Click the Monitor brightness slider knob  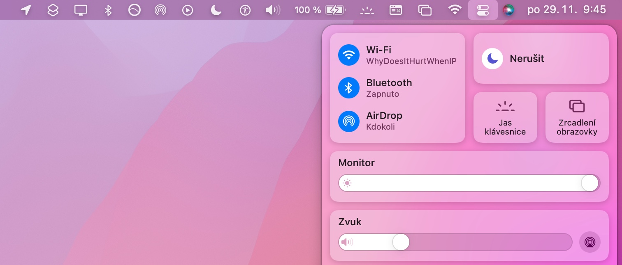pos(590,183)
